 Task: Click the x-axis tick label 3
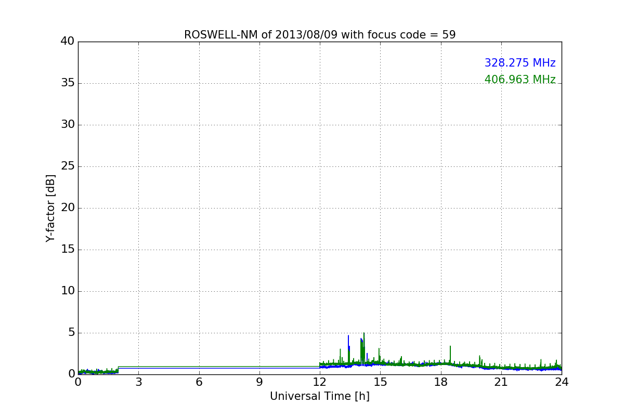(138, 382)
